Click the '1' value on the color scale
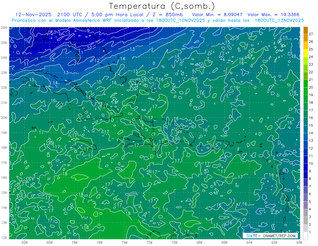 tap(310, 232)
